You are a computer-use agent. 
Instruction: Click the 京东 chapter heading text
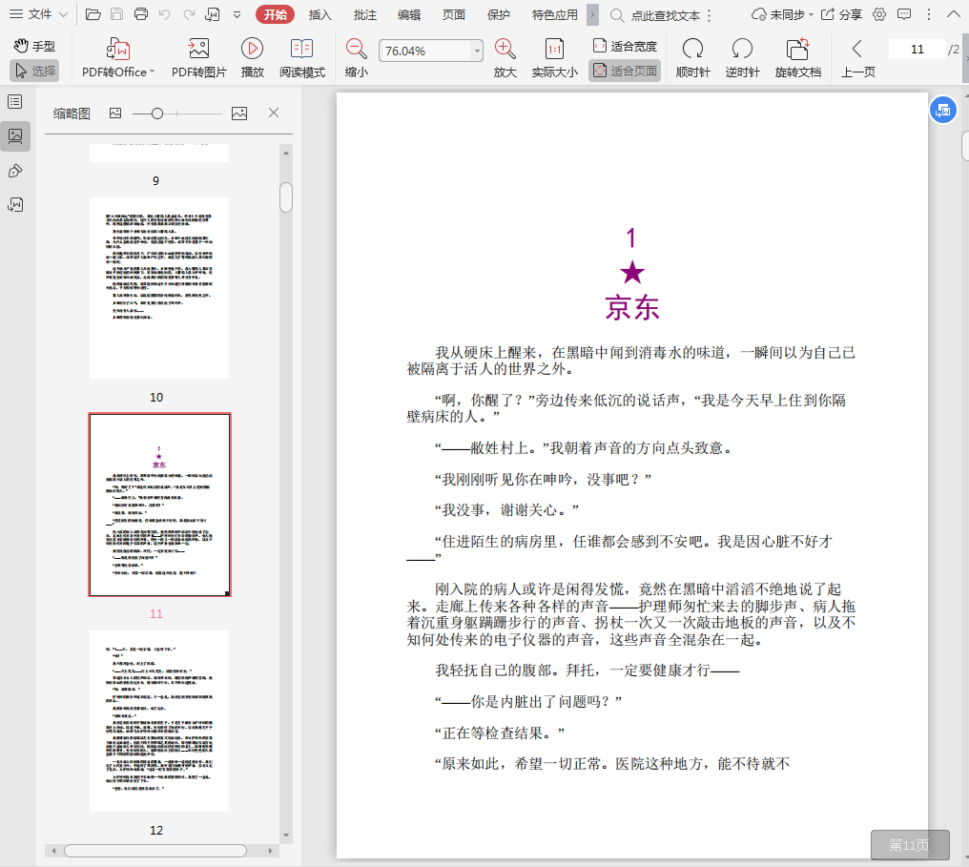[x=631, y=307]
